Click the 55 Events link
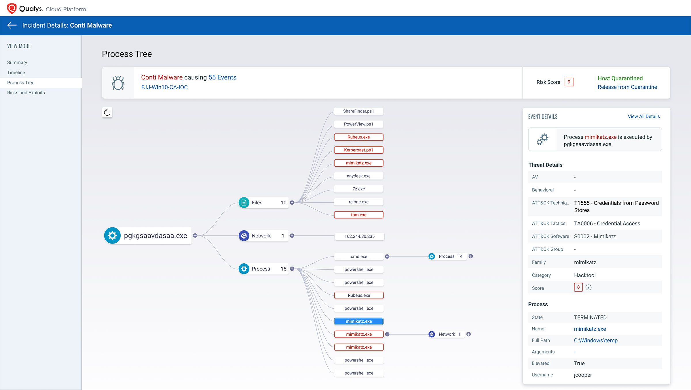691x390 pixels. coord(222,77)
